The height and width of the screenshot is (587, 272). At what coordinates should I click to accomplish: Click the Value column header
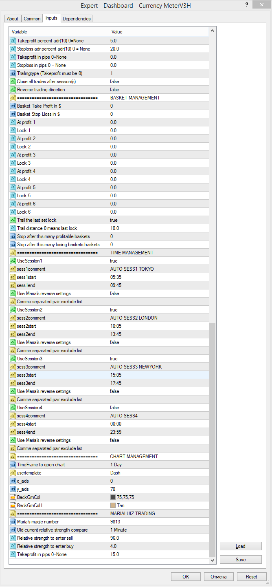click(159, 32)
